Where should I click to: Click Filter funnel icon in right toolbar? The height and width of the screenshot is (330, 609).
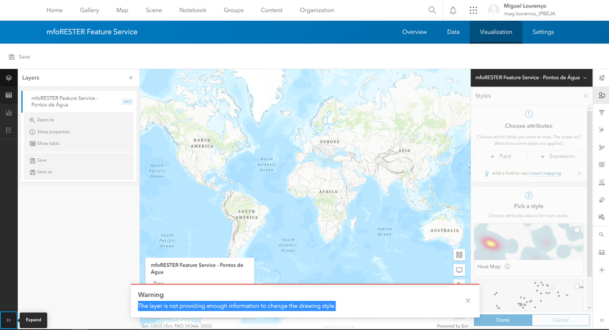point(602,113)
